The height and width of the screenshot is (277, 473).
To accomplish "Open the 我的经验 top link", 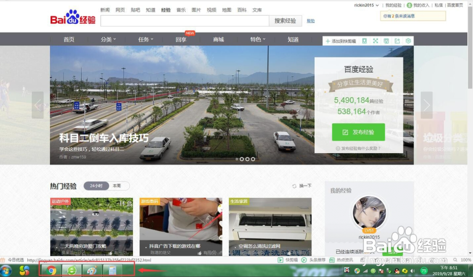I will pyautogui.click(x=394, y=5).
